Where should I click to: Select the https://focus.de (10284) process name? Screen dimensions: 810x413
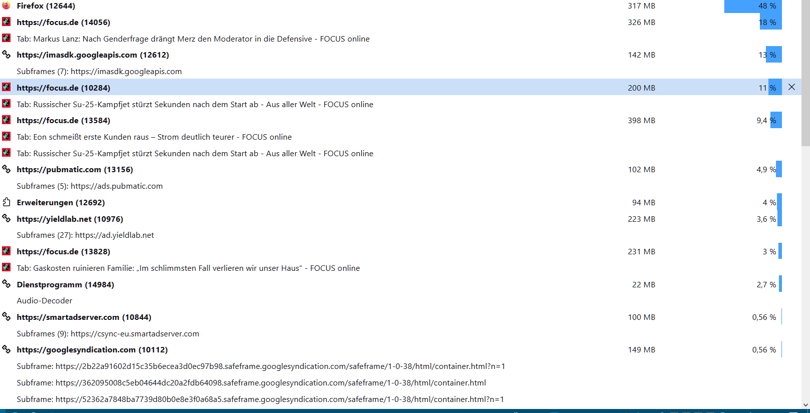[64, 88]
